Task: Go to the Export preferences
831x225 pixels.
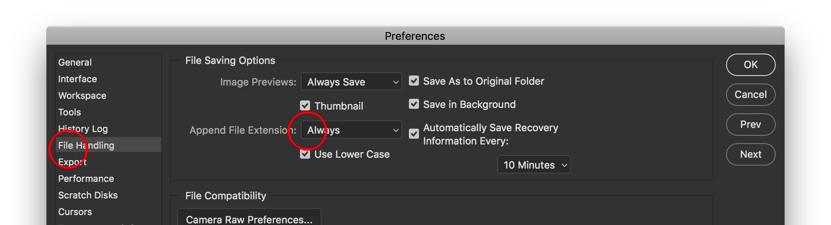Action: [x=72, y=162]
